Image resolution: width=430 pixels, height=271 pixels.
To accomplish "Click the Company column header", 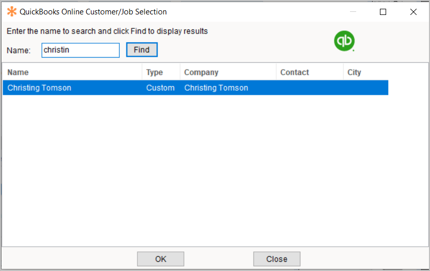I will [228, 72].
